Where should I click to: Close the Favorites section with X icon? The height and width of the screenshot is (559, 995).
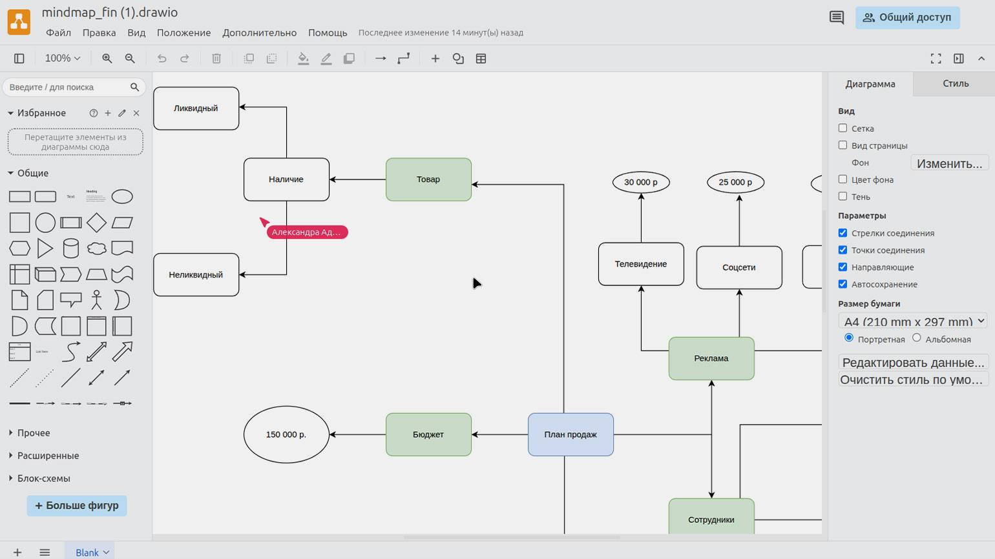[136, 113]
